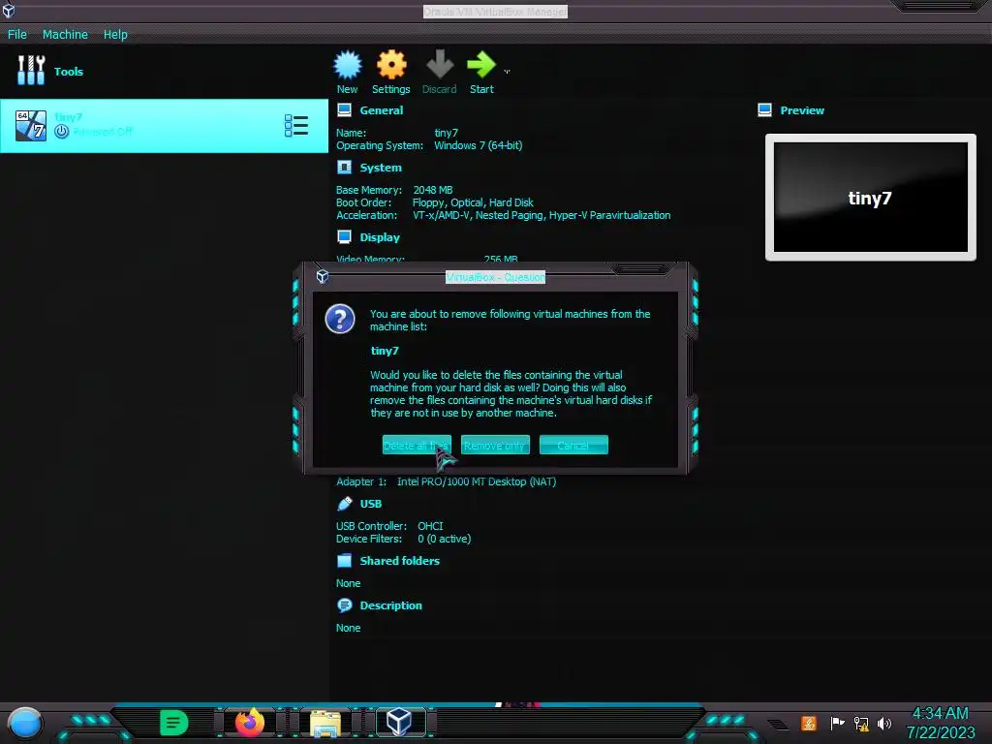This screenshot has width=992, height=744.
Task: Open Firefox from the taskbar
Action: click(x=249, y=723)
